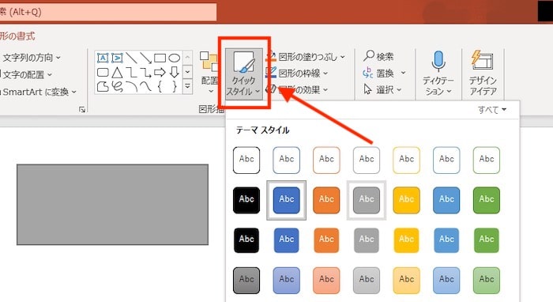Choose the elbow arrow connector shape
553x302 pixels.
pyautogui.click(x=145, y=72)
